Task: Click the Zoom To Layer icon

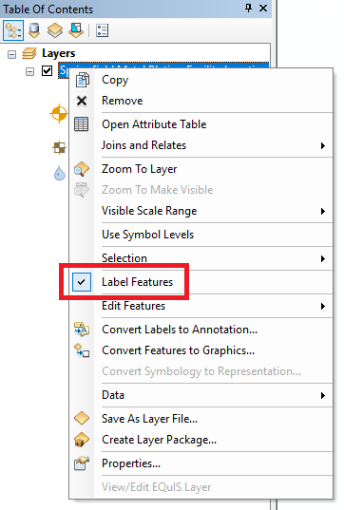Action: pos(82,169)
